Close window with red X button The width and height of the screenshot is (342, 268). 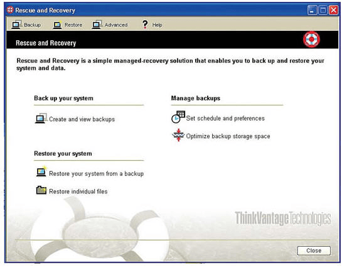pos(333,10)
